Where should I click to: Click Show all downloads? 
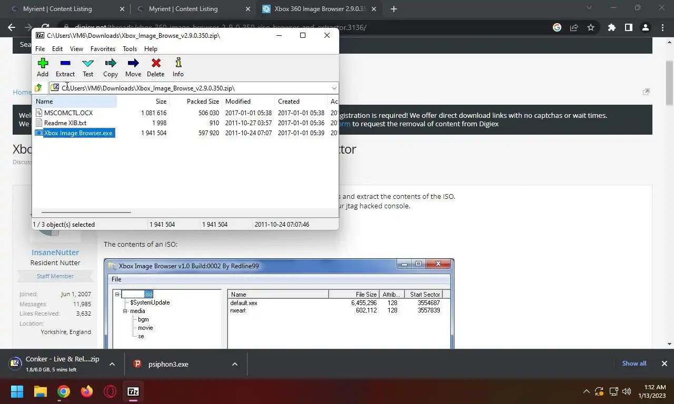[634, 363]
